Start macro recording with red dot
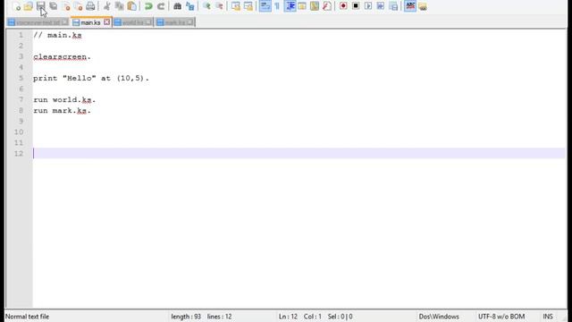The width and height of the screenshot is (572, 322). click(x=343, y=6)
